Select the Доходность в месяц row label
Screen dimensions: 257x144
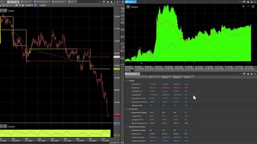pos(139,102)
